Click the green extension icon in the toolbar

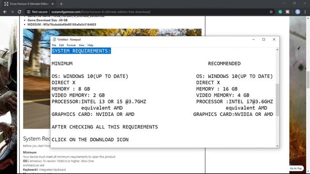pos(280,12)
